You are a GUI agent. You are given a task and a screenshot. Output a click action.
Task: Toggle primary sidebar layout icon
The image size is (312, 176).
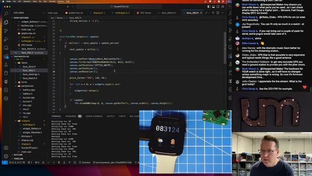pos(209,6)
